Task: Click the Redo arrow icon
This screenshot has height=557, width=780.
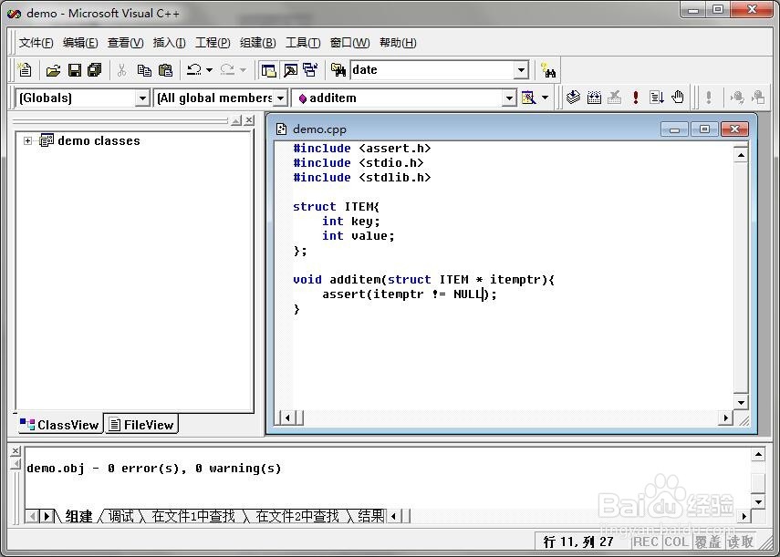Action: (227, 70)
